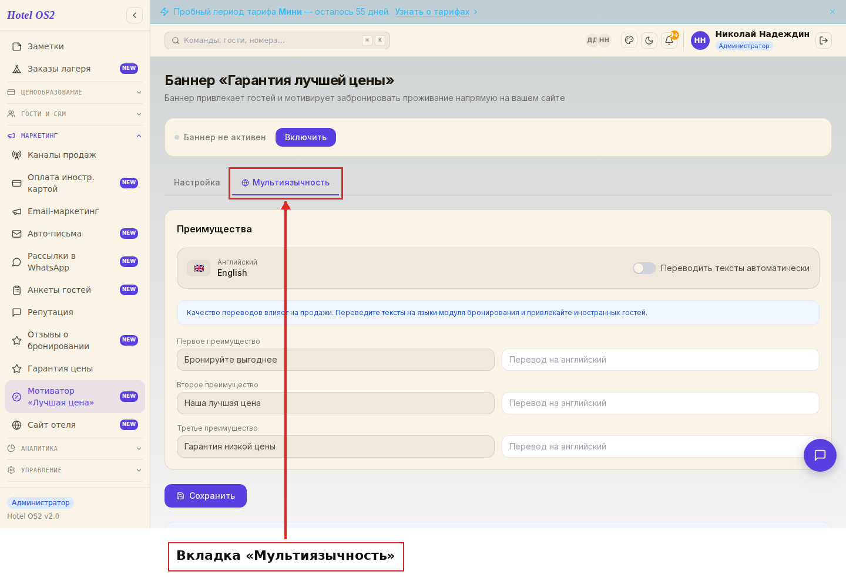Switch to the Мультиязычность tab
The image size is (846, 585).
click(x=286, y=182)
